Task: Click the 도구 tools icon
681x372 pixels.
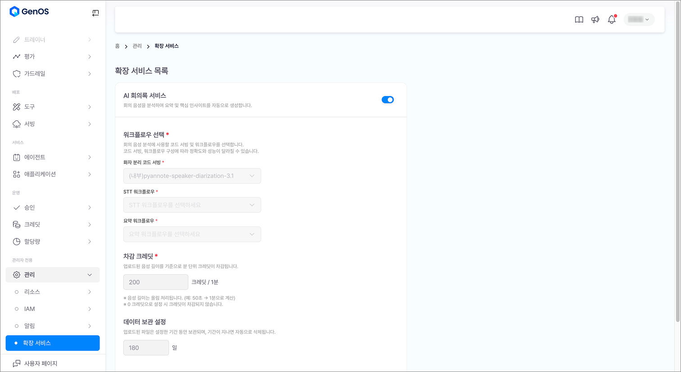Action: coord(17,107)
